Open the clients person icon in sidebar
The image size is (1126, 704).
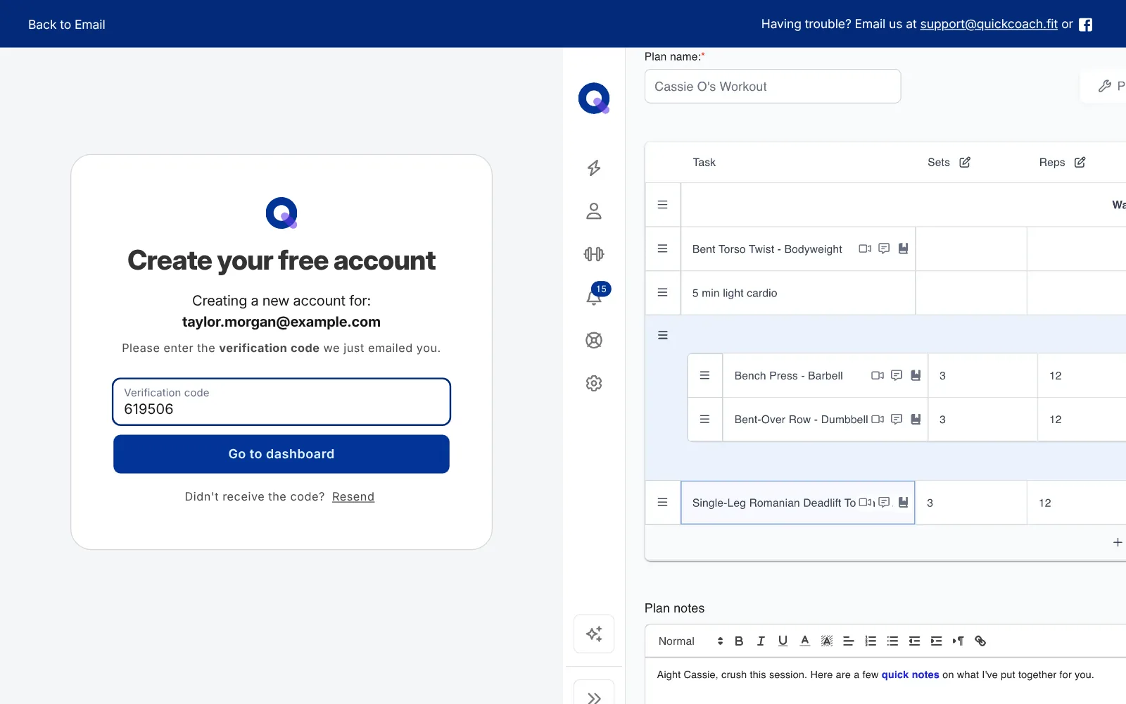click(594, 211)
